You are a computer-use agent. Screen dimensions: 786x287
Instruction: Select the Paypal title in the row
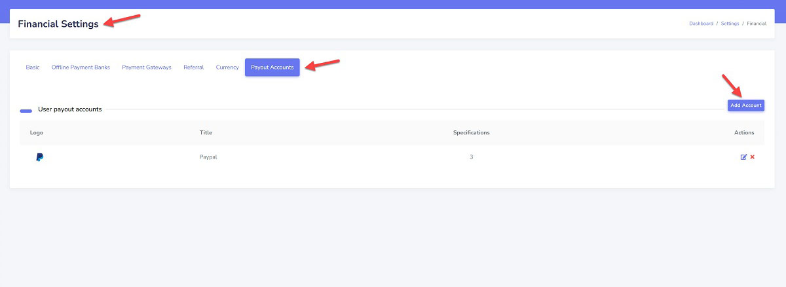208,157
